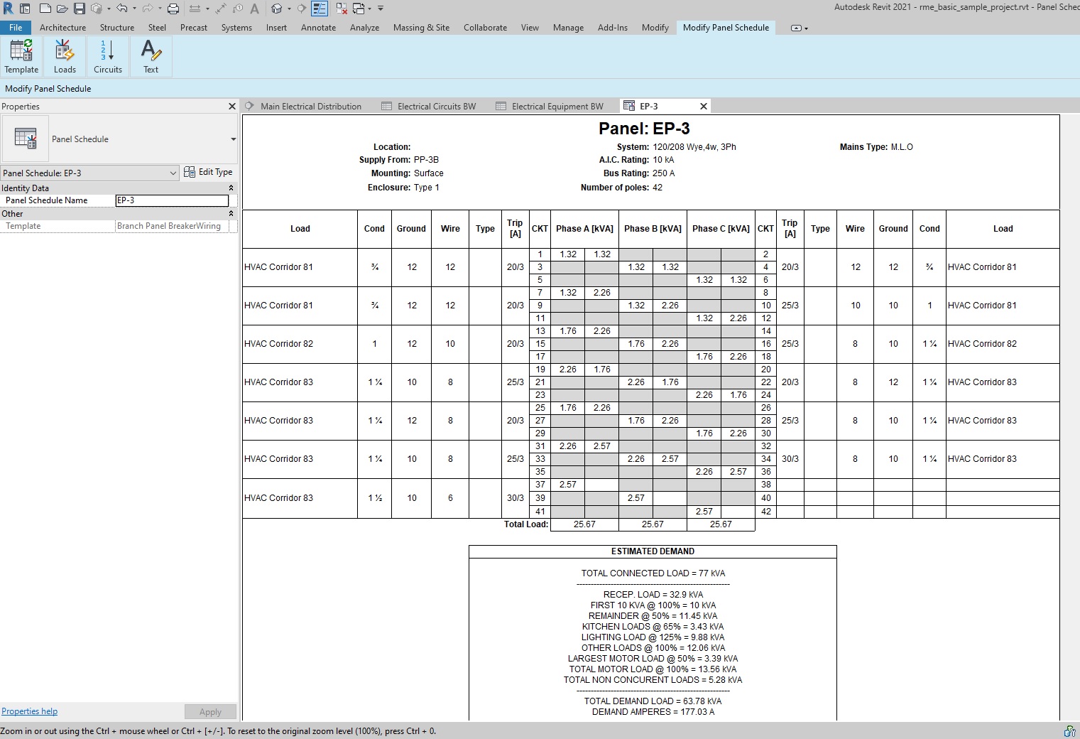Screen dimensions: 1080x739
Task: Click the Undo arrow icon
Action: (121, 9)
